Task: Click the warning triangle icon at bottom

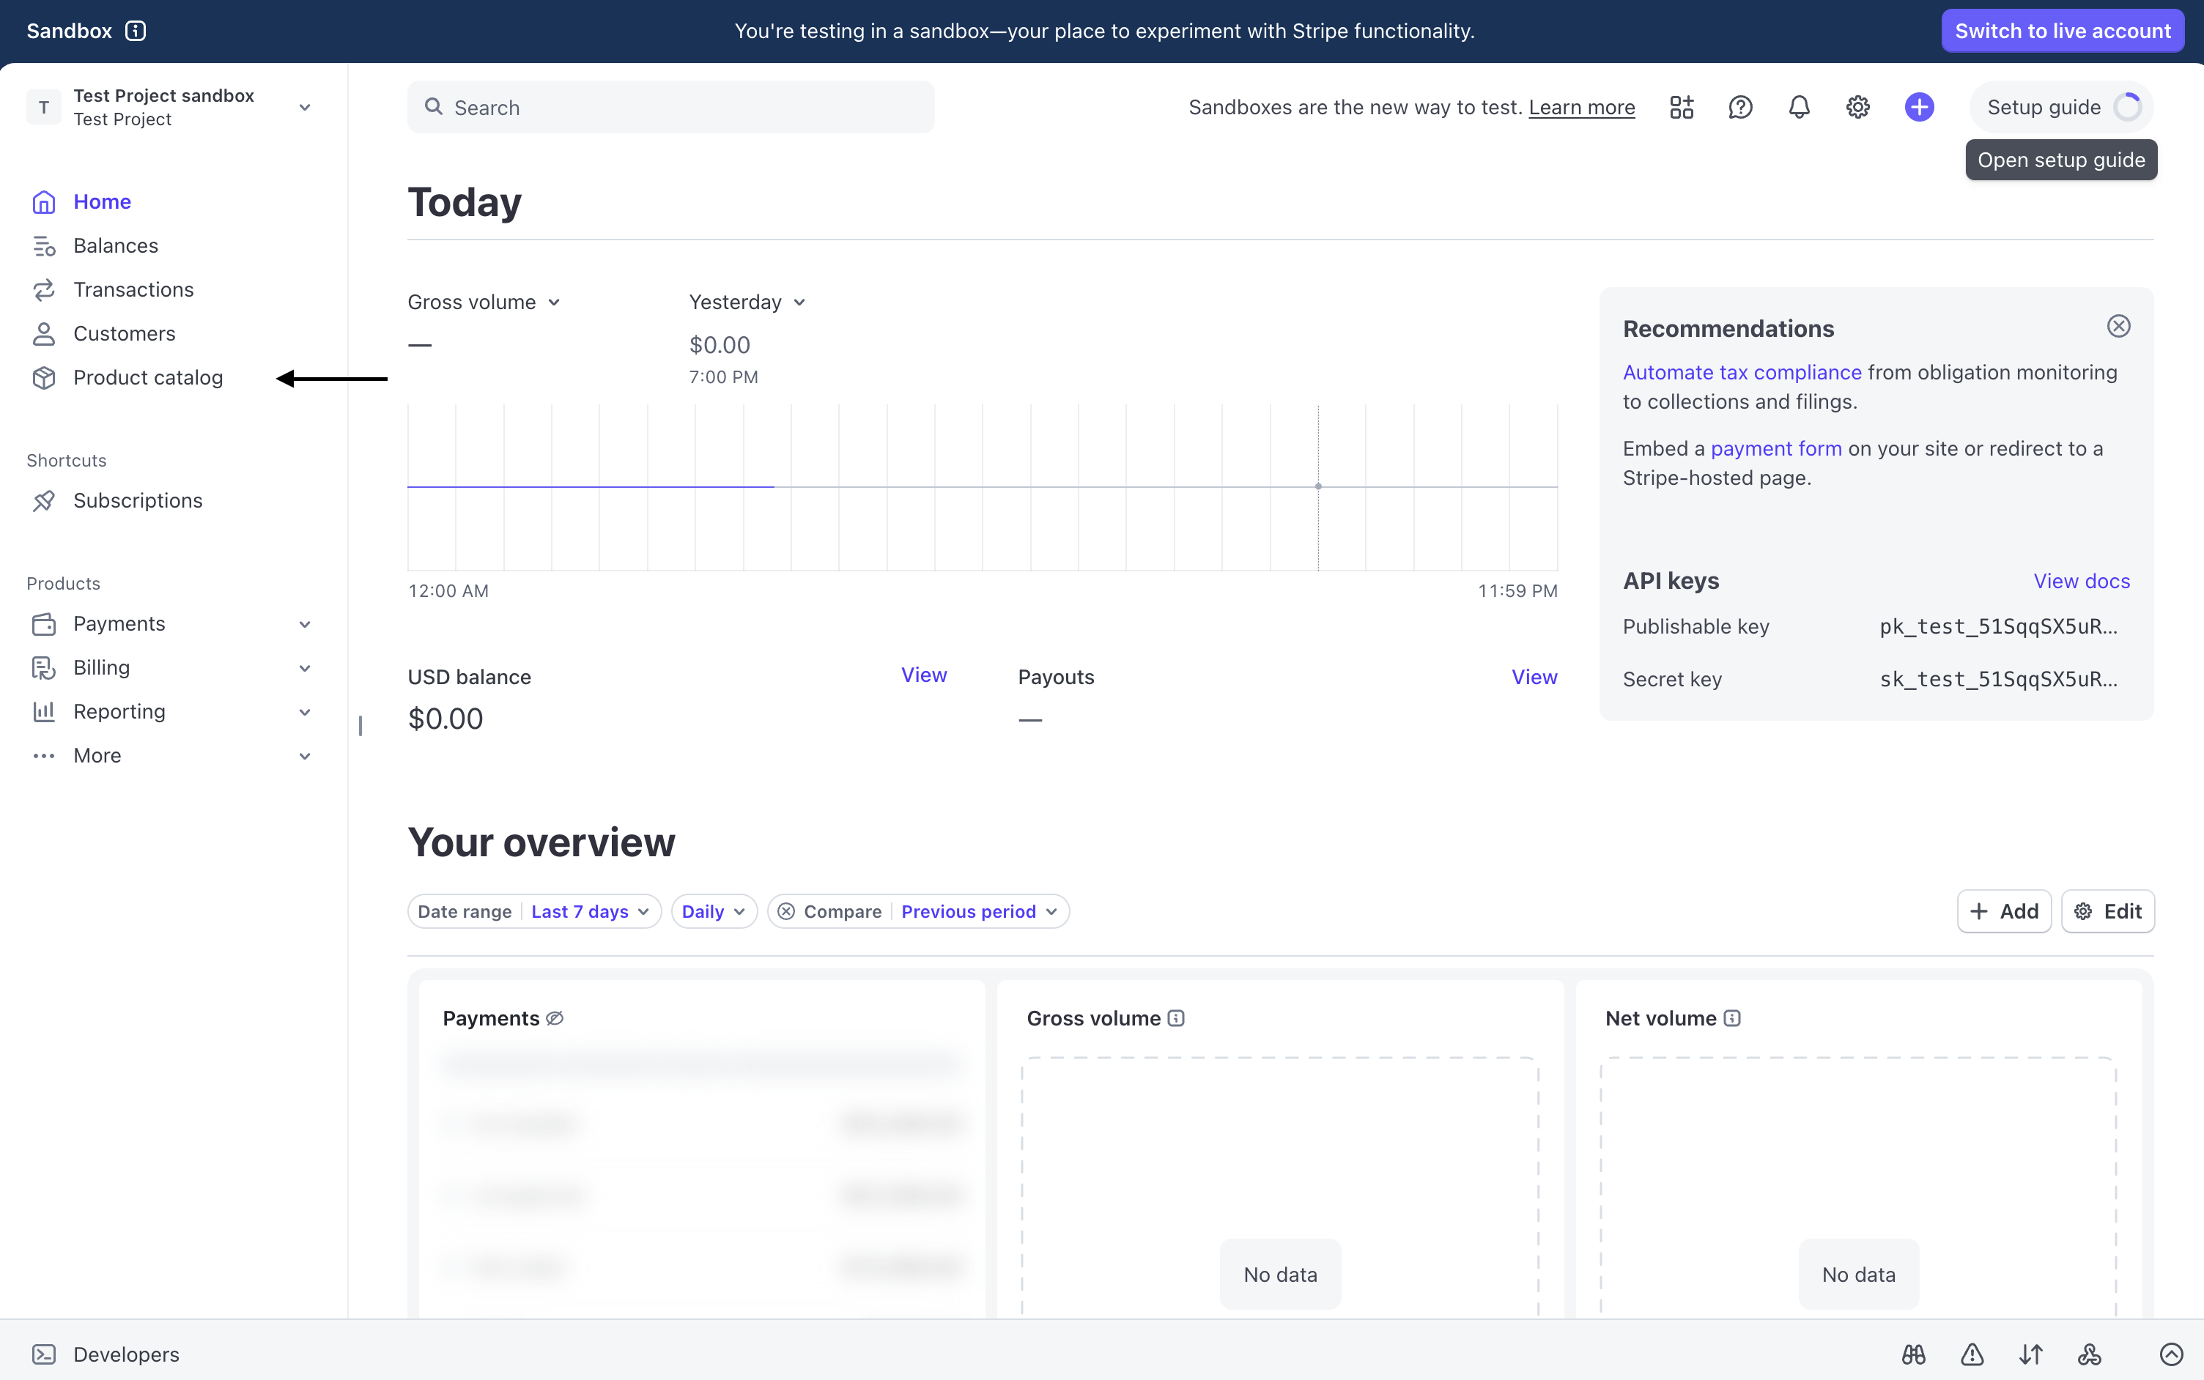Action: tap(1972, 1354)
